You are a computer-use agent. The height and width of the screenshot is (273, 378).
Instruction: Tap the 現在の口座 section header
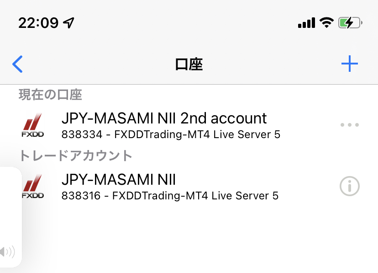point(50,95)
